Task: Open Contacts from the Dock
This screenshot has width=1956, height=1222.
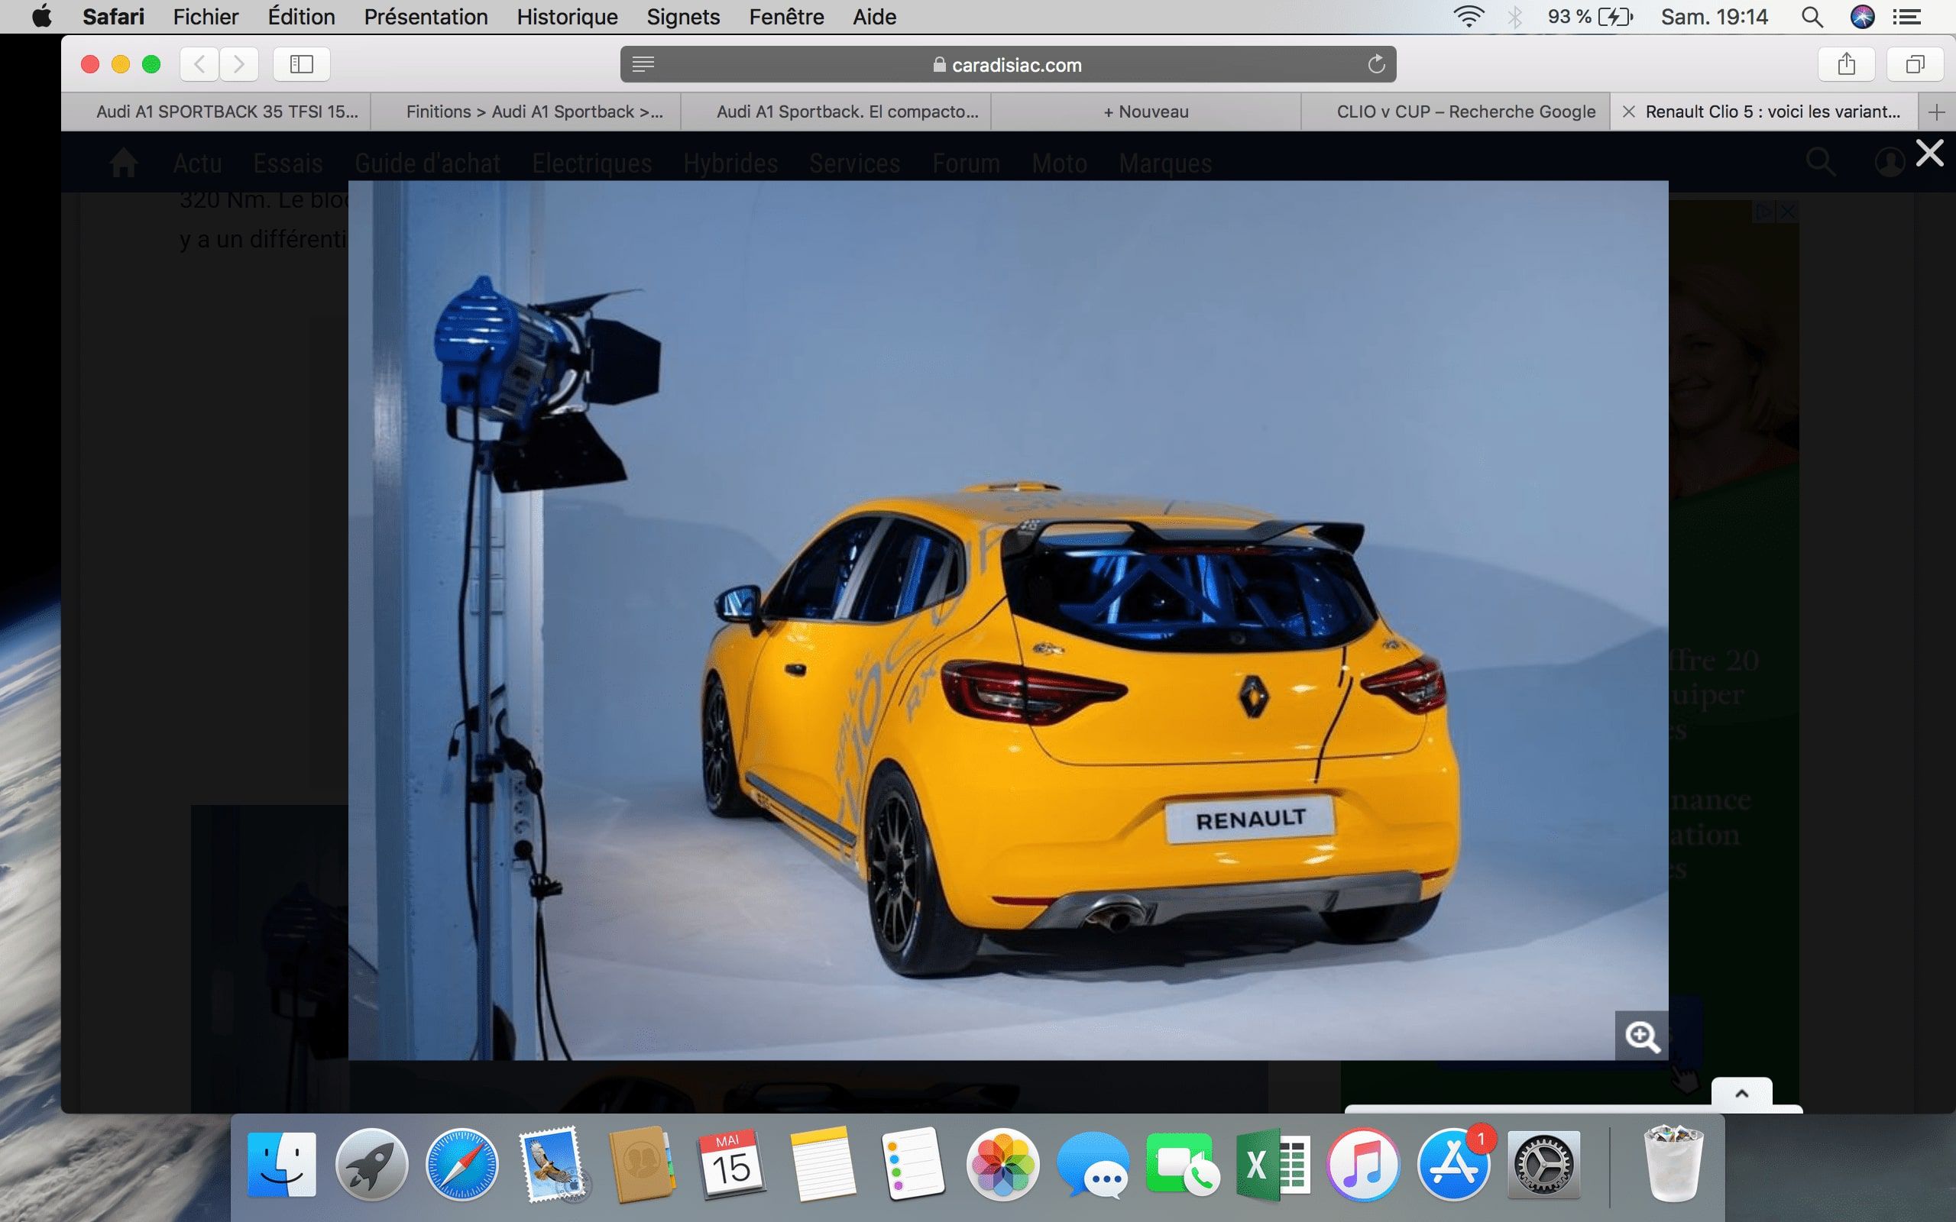Action: [x=642, y=1165]
